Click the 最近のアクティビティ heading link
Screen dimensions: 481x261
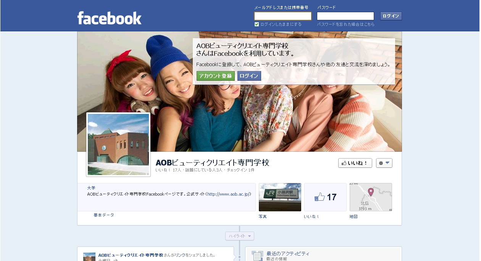[288, 254]
